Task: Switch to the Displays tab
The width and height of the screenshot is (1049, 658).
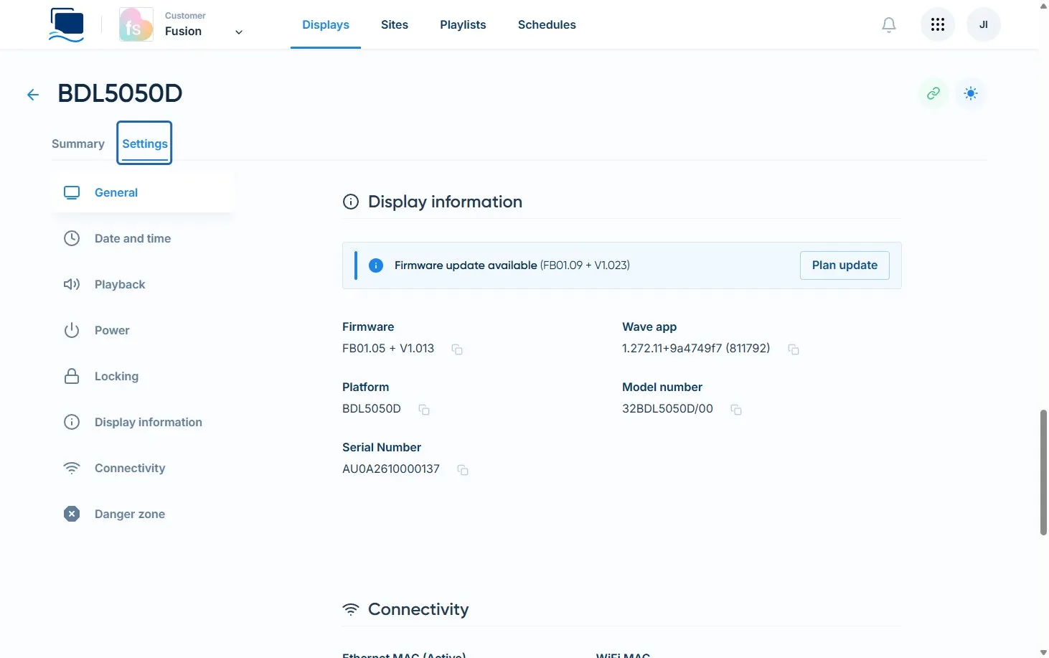Action: [326, 24]
